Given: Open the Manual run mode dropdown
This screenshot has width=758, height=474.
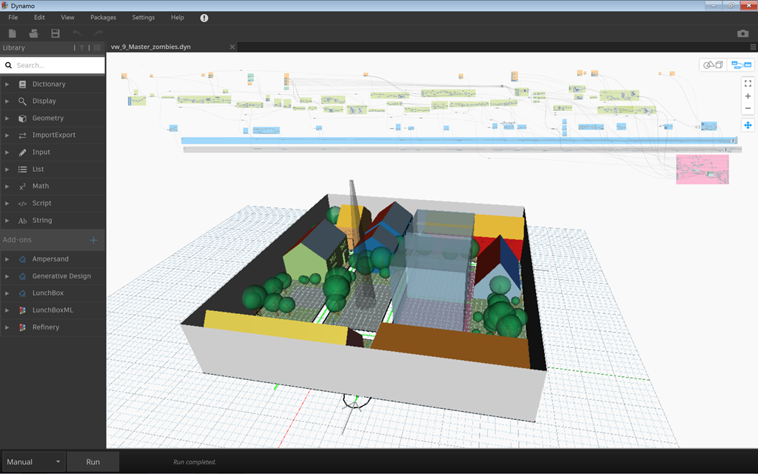Looking at the screenshot, I should [33, 461].
